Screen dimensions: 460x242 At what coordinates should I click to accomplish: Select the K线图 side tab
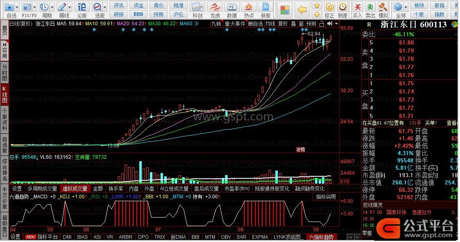coord(4,94)
